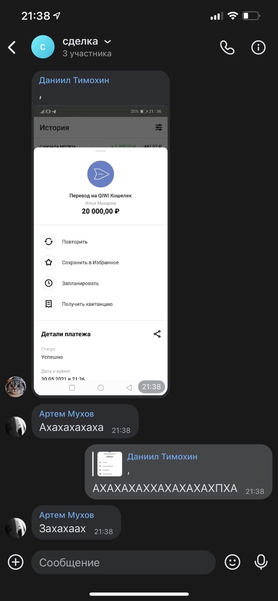
Task: Tap the 3 участника subtitle
Action: coord(87,53)
